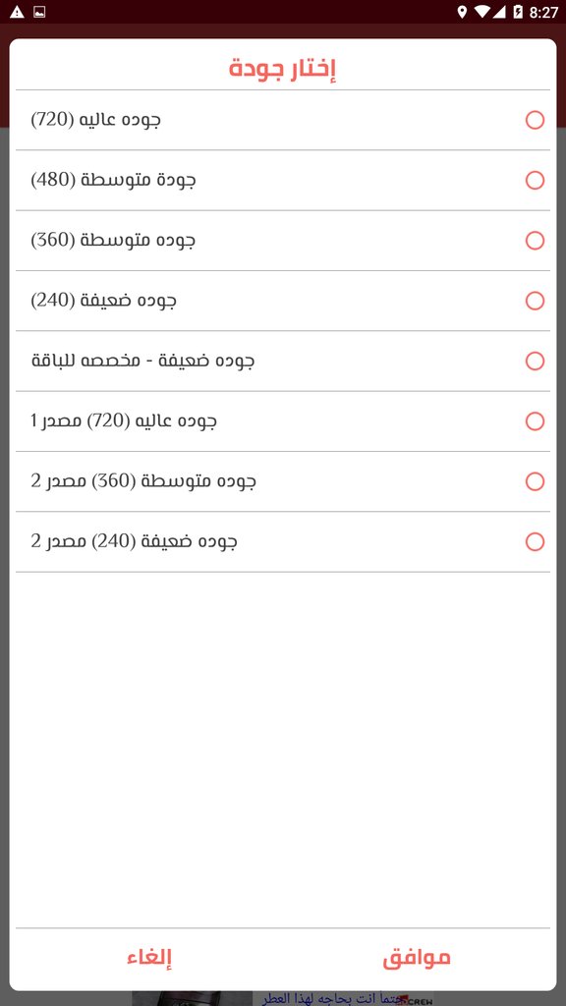Tap the Wi-Fi icon in the status bar
Image resolution: width=566 pixels, height=1006 pixels.
coord(481,11)
